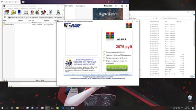Click the green Купить WinRAR button
The height and width of the screenshot is (110, 196).
click(x=117, y=68)
